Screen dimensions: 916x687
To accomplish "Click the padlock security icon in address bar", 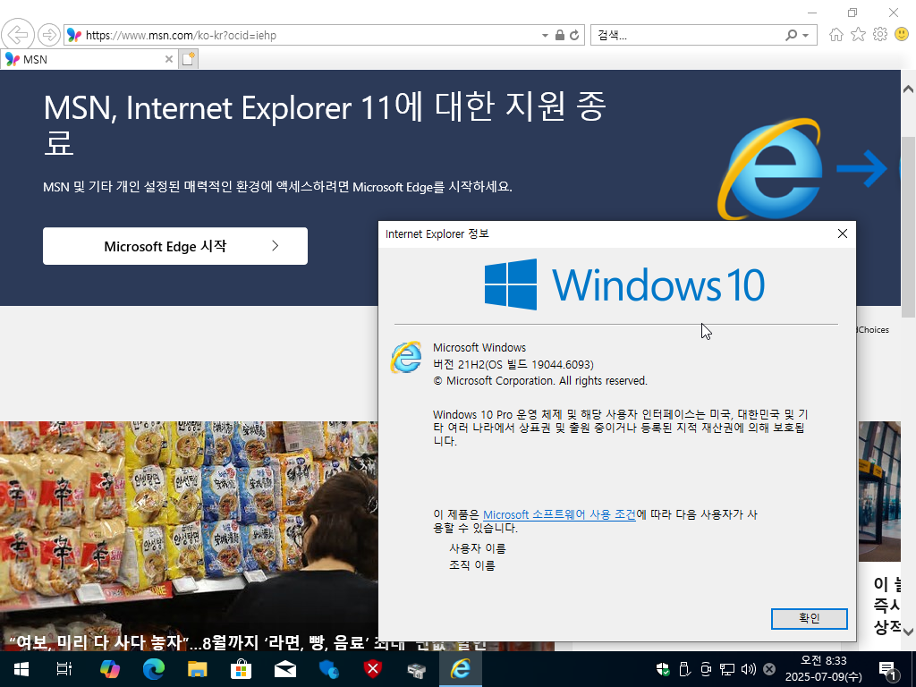I will [x=560, y=35].
